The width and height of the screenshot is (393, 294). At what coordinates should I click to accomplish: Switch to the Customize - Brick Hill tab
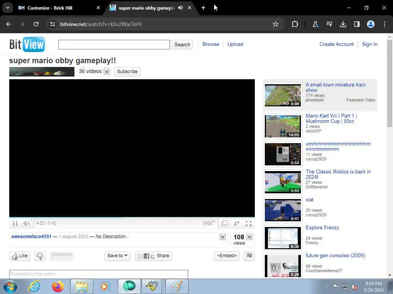pos(59,8)
